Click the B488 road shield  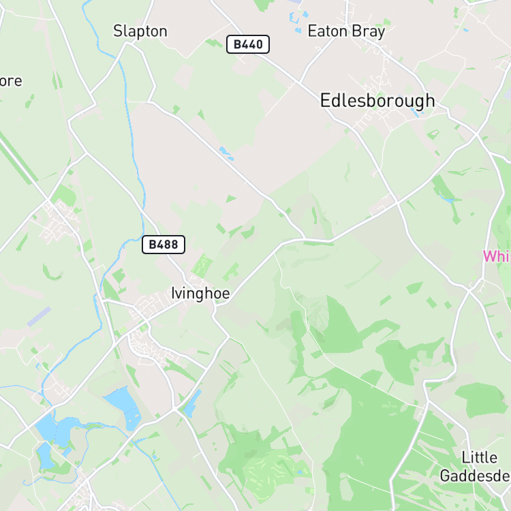164,245
